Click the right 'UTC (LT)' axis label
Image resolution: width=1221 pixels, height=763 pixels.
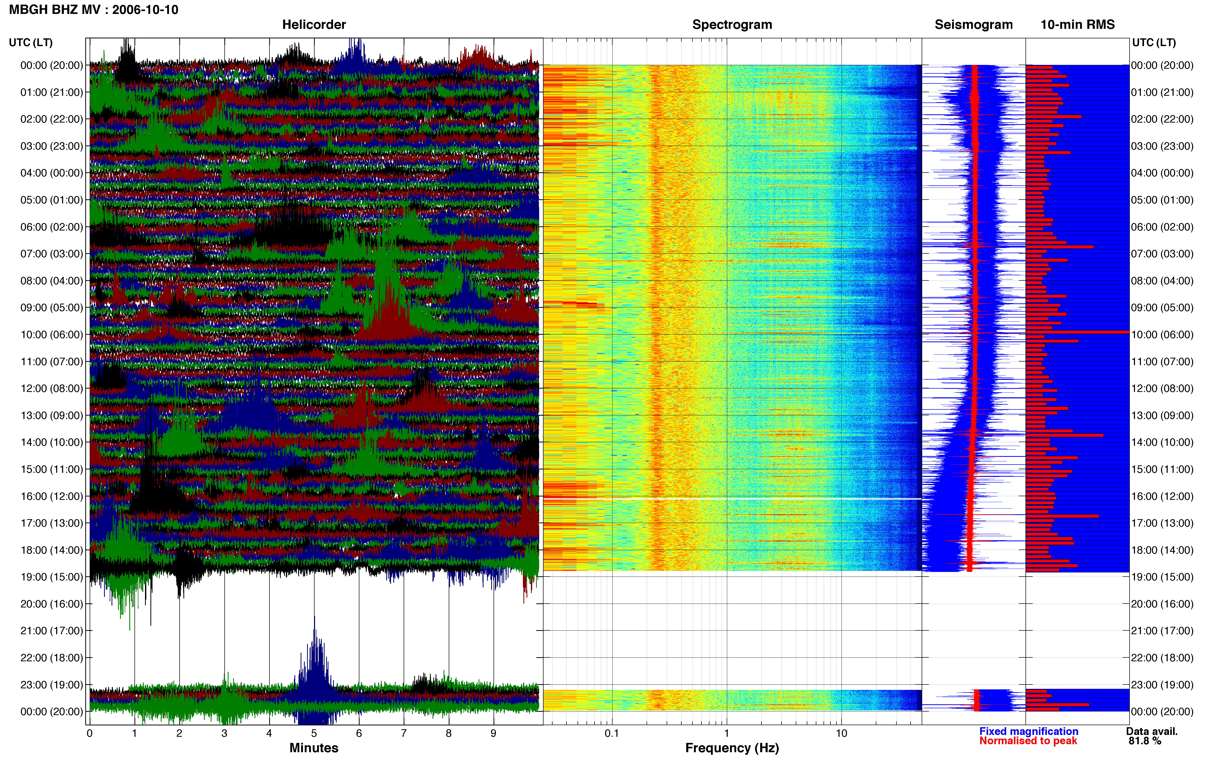click(x=1154, y=42)
